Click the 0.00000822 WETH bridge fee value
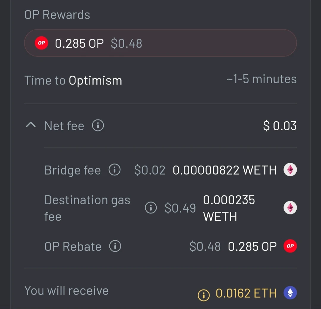This screenshot has height=309, width=321. pos(225,170)
